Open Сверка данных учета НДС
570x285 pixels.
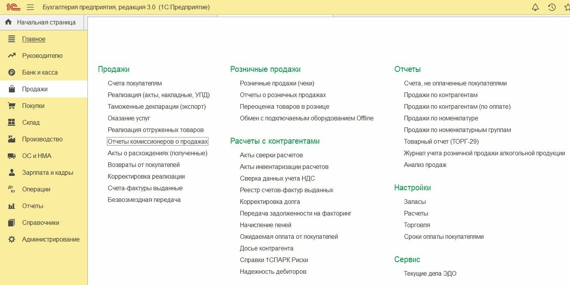pos(278,178)
